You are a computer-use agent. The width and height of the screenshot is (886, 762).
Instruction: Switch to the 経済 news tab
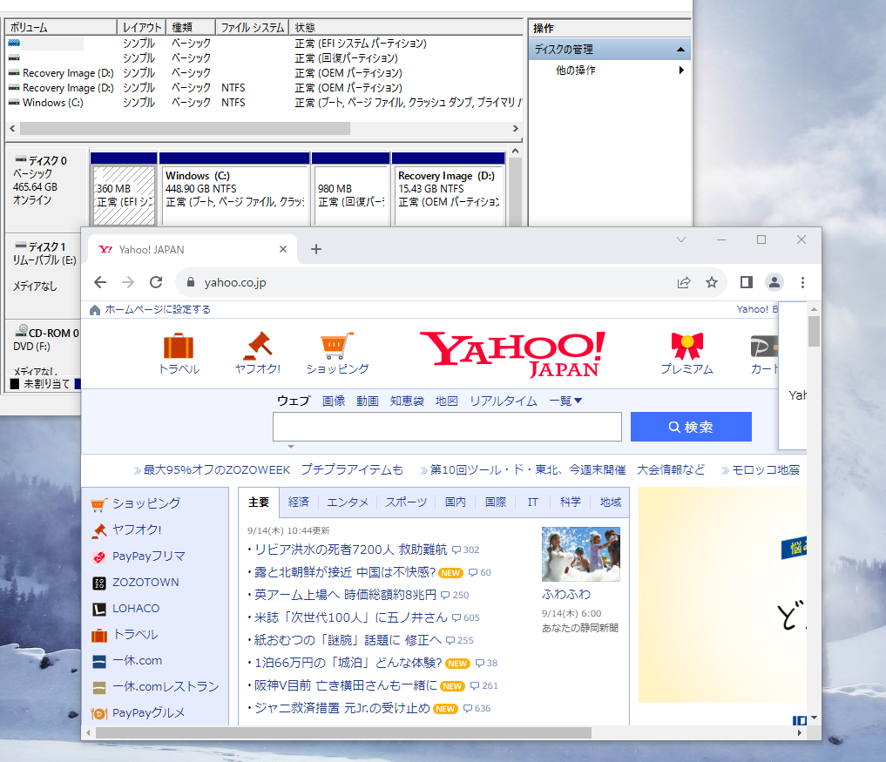click(x=298, y=502)
